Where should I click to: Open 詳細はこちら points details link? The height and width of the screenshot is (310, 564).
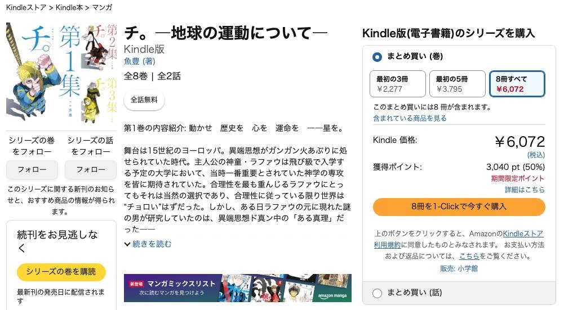[525, 190]
